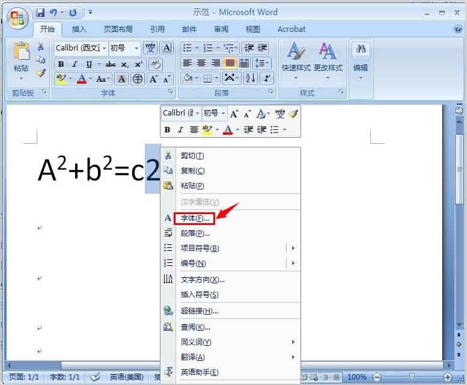Zoom out with the minus button
Image resolution: width=467 pixels, height=385 pixels.
[x=377, y=377]
